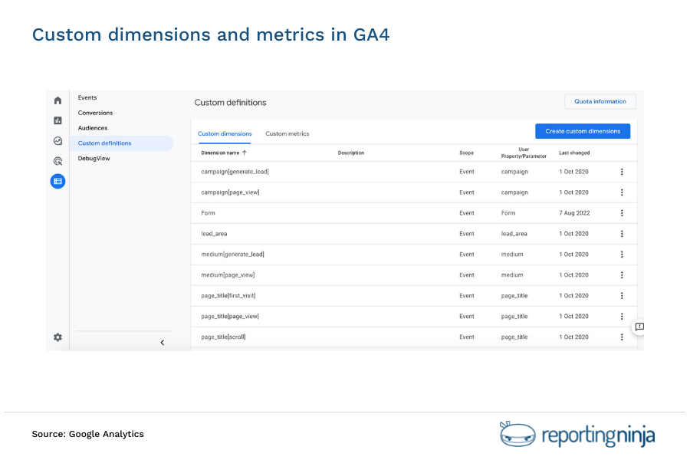Select the Home icon in the navigation rail
The image size is (690, 460).
click(x=58, y=100)
